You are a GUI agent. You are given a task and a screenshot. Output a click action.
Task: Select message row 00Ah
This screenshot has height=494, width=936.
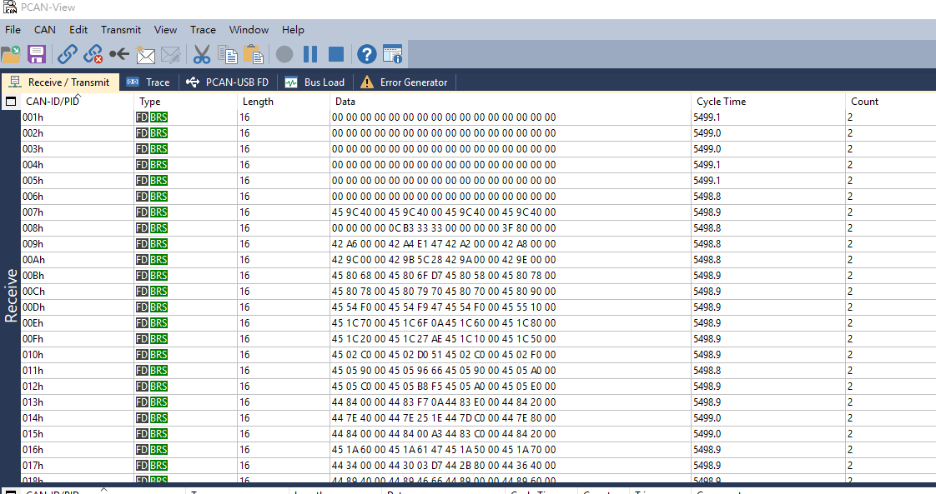coord(477,260)
